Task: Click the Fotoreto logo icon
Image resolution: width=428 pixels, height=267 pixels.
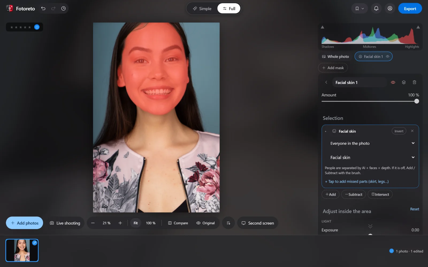Action: (x=10, y=9)
